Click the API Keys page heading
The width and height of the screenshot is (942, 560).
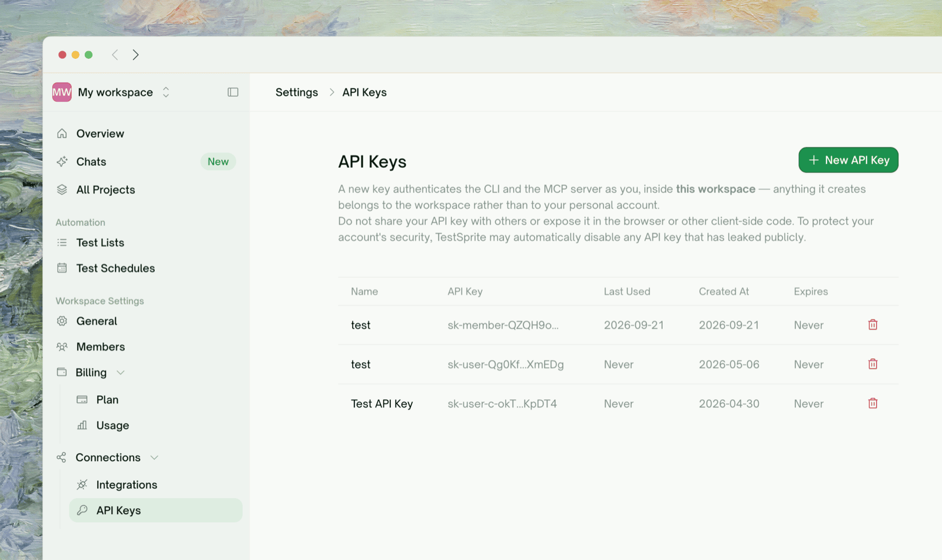click(x=372, y=162)
